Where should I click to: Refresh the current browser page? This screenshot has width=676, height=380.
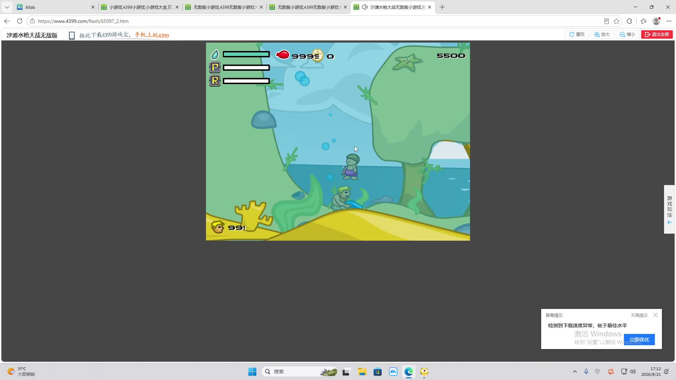[20, 21]
